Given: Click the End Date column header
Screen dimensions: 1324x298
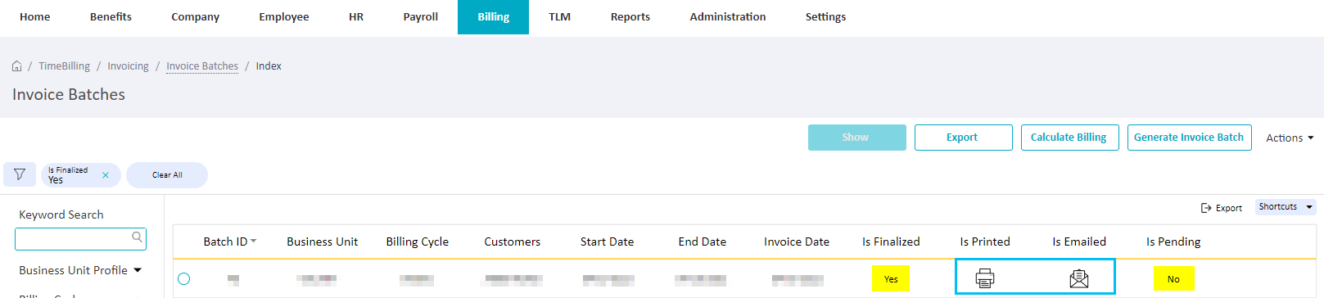Looking at the screenshot, I should (x=703, y=242).
